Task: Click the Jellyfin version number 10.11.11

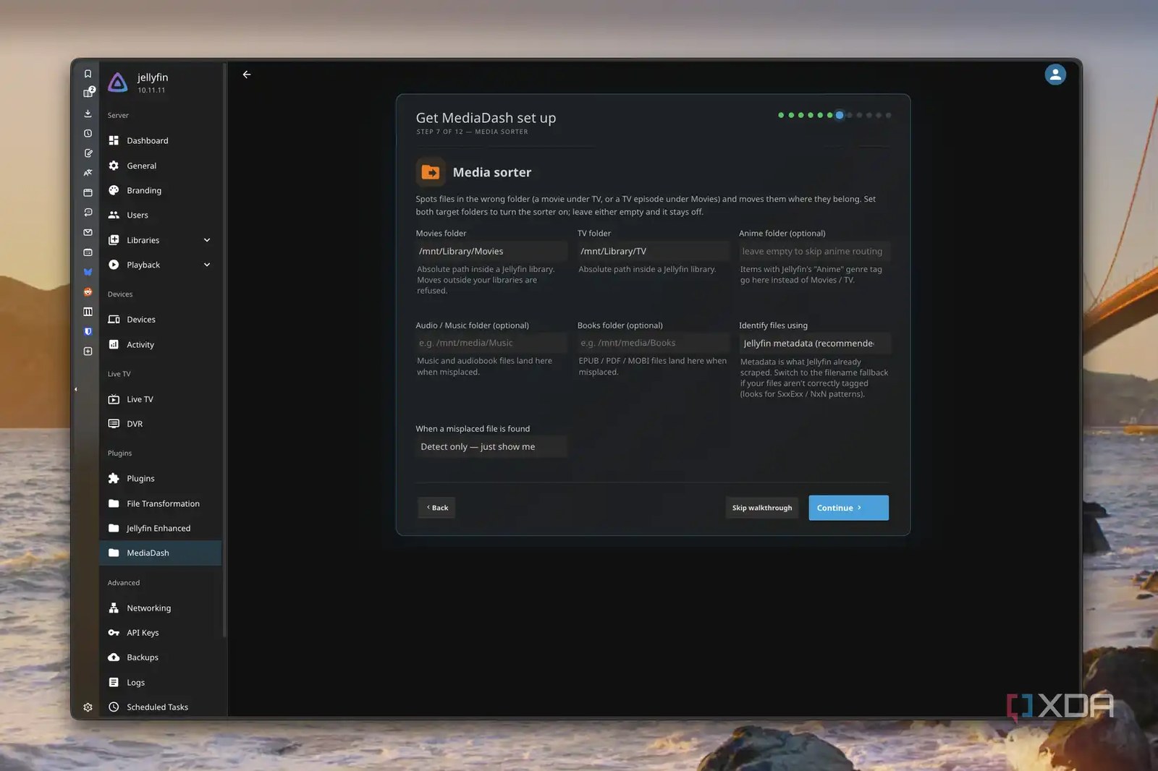Action: click(x=151, y=90)
